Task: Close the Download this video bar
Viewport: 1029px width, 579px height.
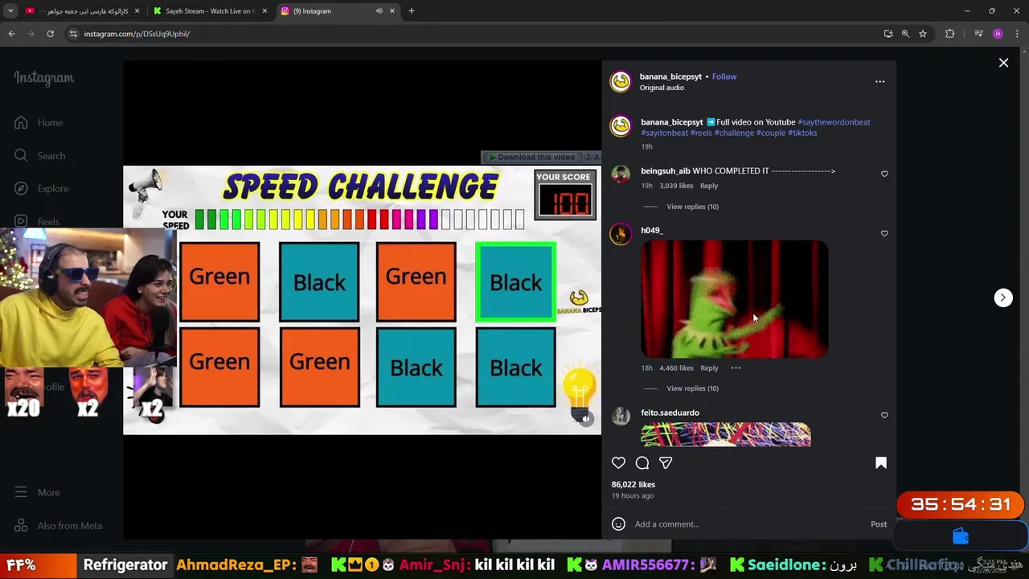Action: point(596,157)
